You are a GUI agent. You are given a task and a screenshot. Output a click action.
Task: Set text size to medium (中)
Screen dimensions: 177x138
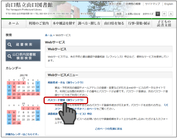tap(164, 14)
